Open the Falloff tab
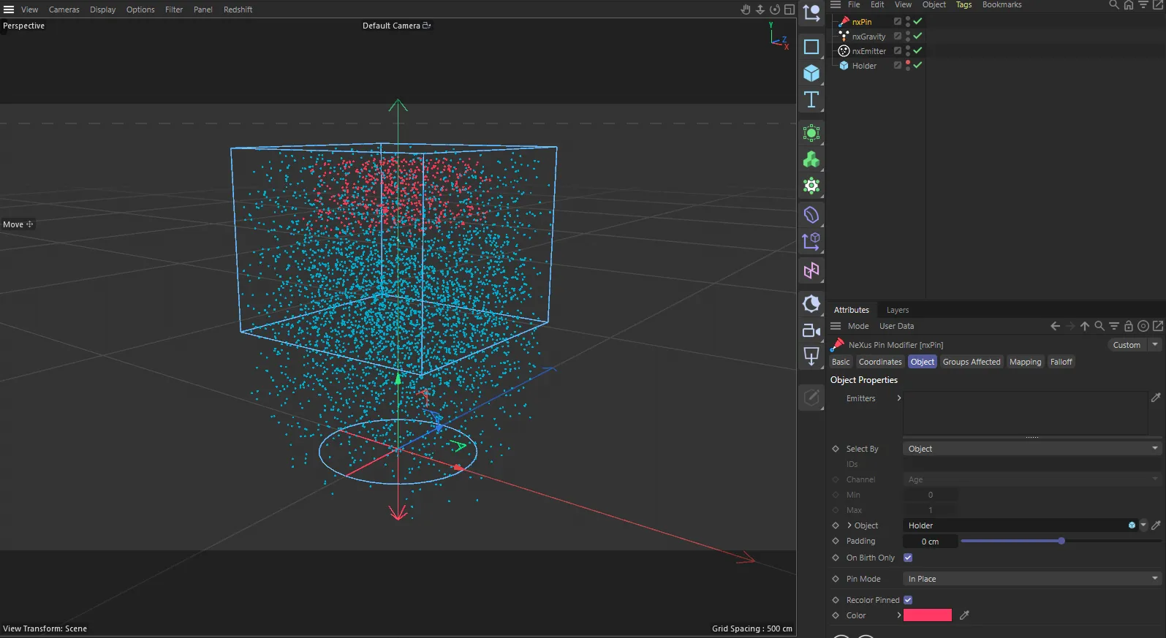This screenshot has height=638, width=1166. click(1061, 362)
